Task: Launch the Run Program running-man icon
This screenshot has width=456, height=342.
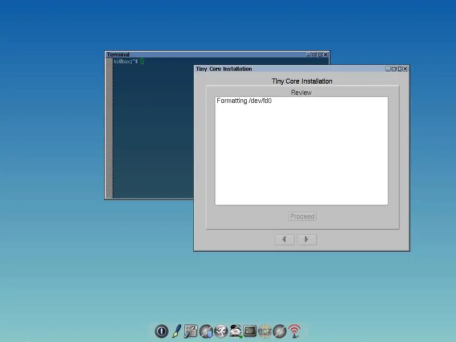Action: pyautogui.click(x=221, y=331)
